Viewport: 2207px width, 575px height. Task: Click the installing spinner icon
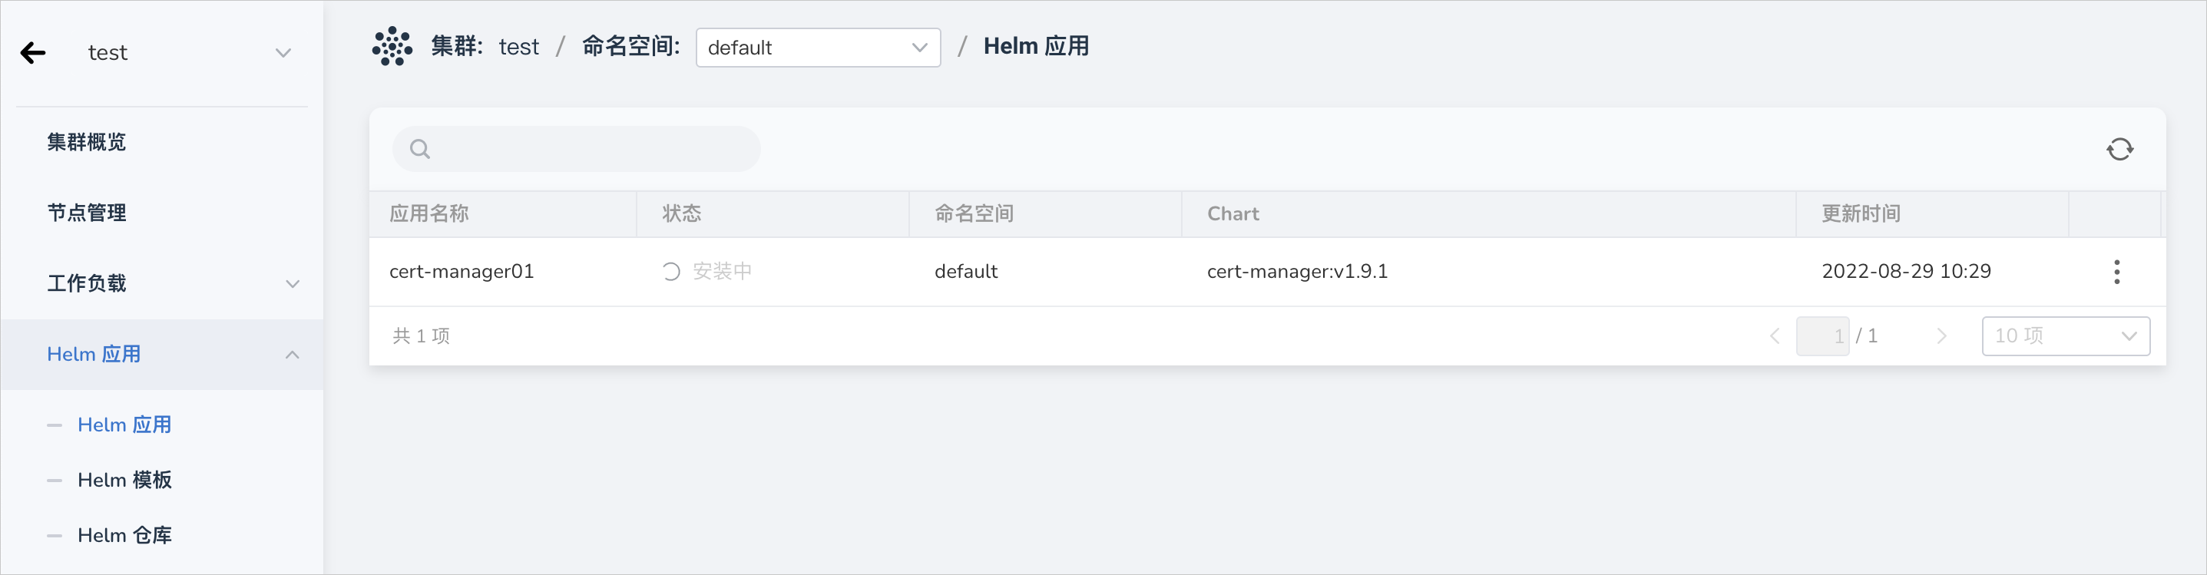click(671, 272)
